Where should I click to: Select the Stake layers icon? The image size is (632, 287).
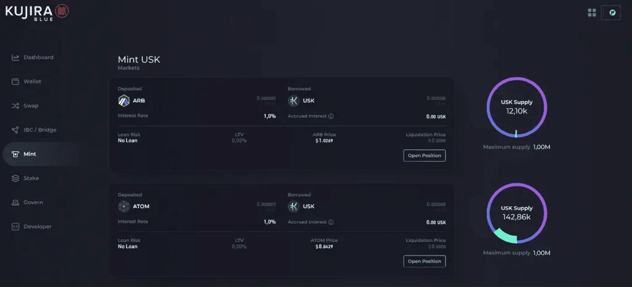[x=15, y=178]
